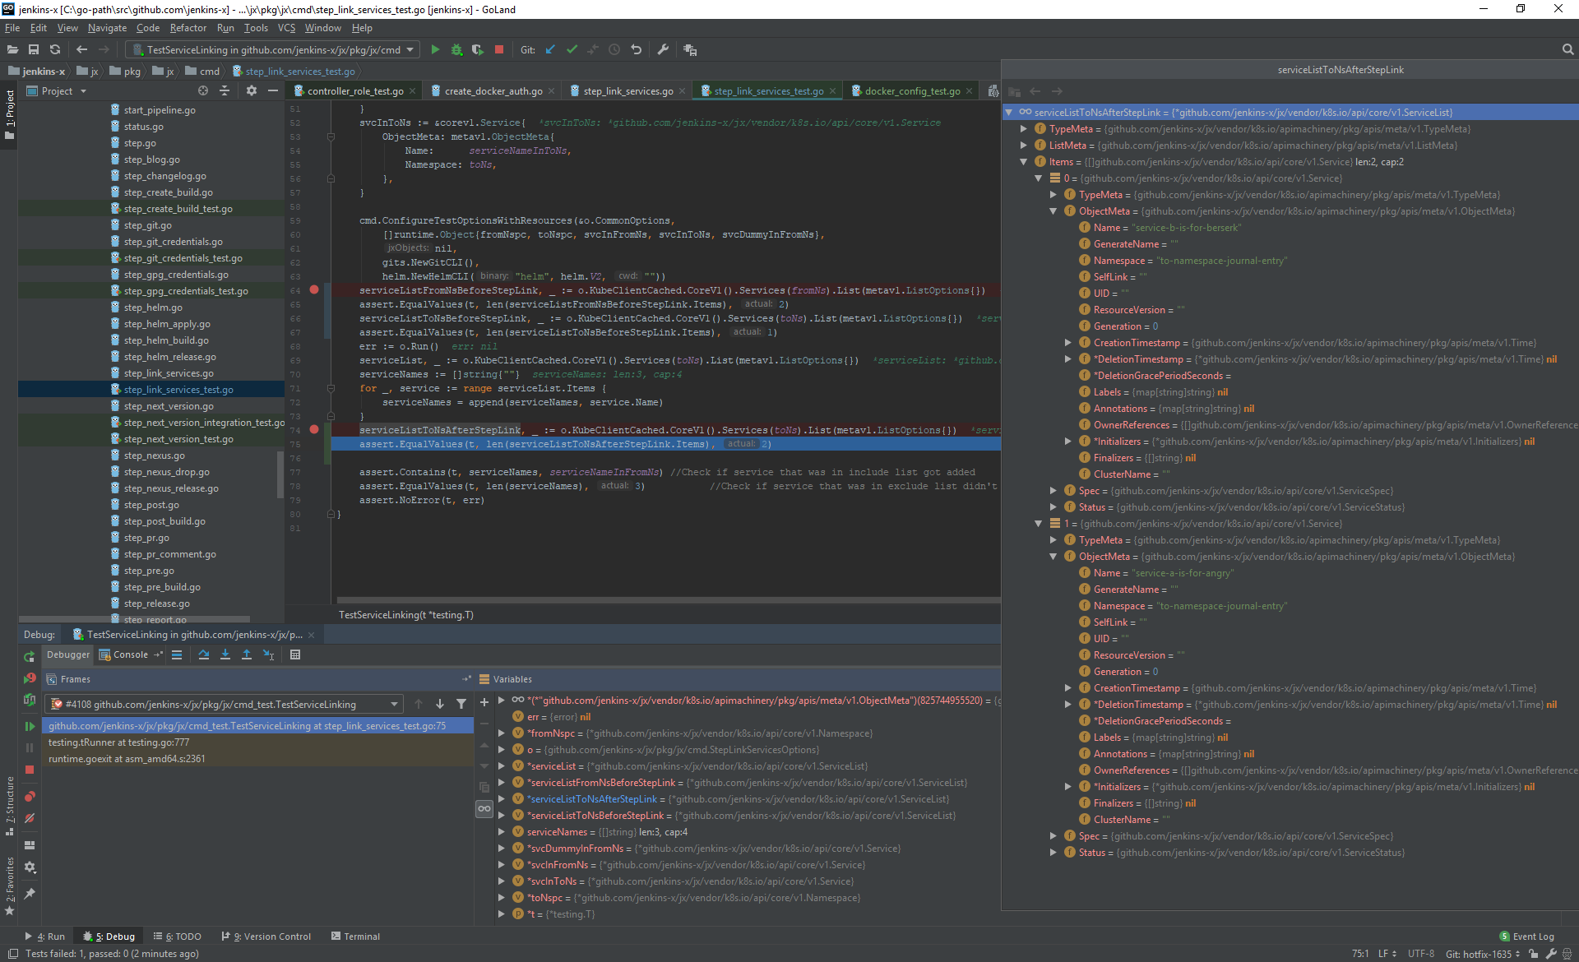Click Step Out in the debugger toolbar
Image resolution: width=1579 pixels, height=962 pixels.
coord(247,654)
